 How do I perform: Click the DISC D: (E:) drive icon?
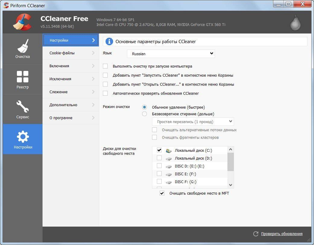[169, 167]
